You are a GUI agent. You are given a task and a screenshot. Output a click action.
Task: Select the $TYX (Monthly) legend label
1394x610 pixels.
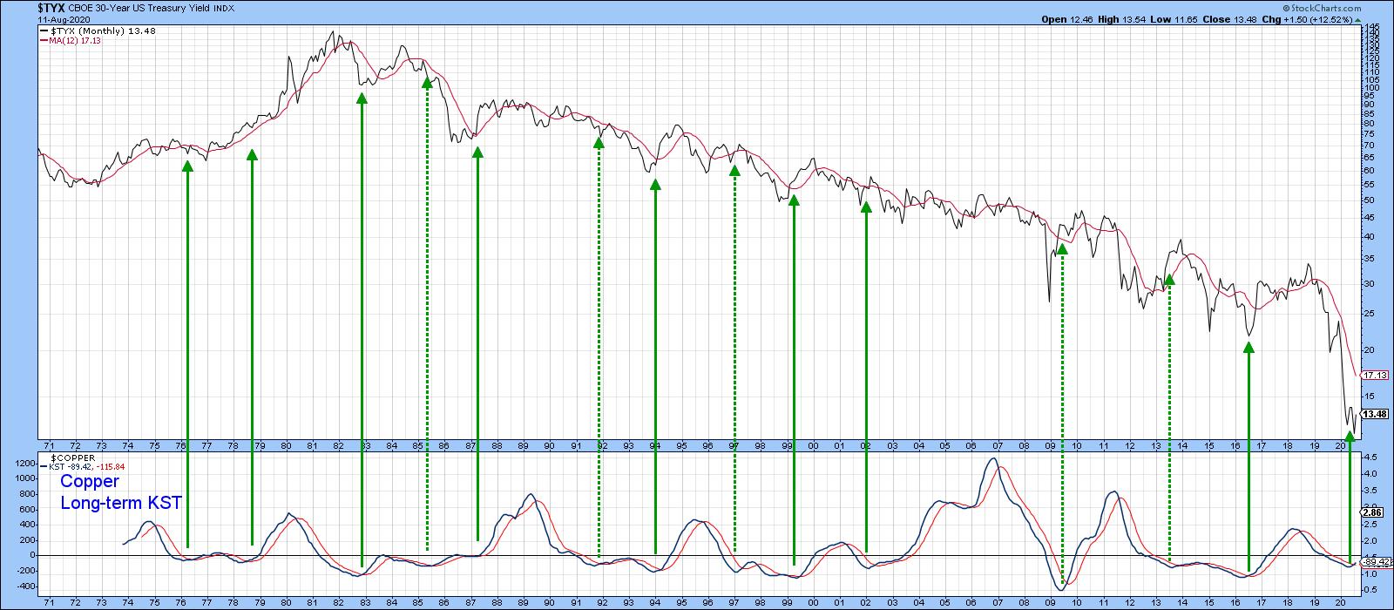click(x=86, y=30)
